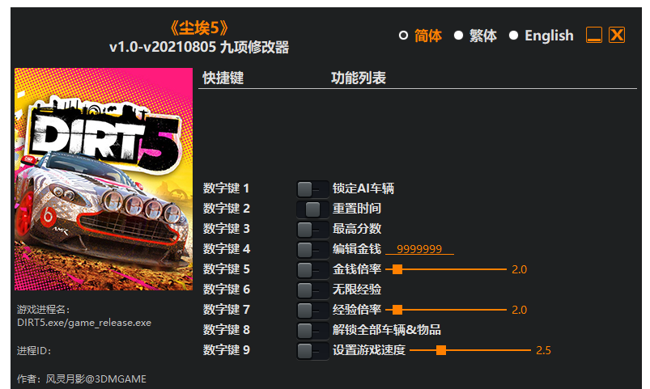650x389 pixels.
Task: Click the 《尘埃5》 title text
Action: click(199, 28)
